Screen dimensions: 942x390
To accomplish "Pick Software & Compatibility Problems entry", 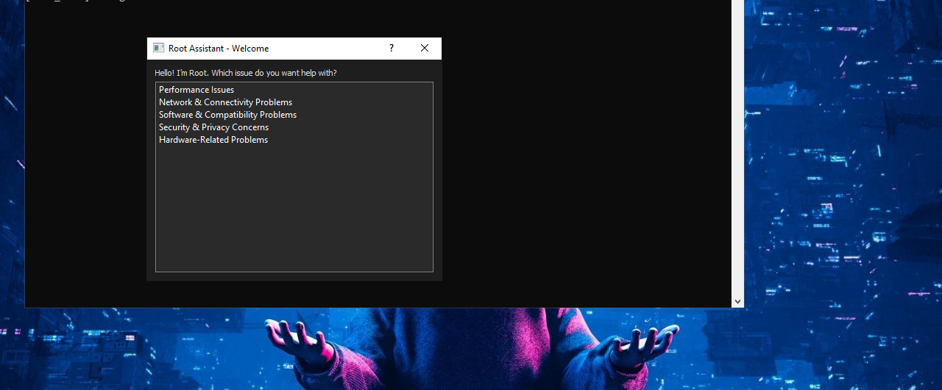I will tap(294, 115).
